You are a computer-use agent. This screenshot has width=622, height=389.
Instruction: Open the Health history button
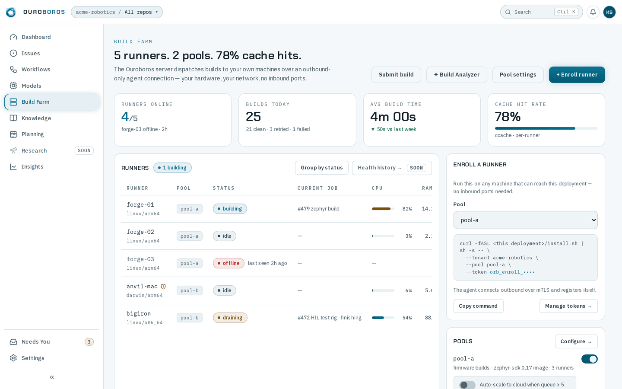pos(392,168)
